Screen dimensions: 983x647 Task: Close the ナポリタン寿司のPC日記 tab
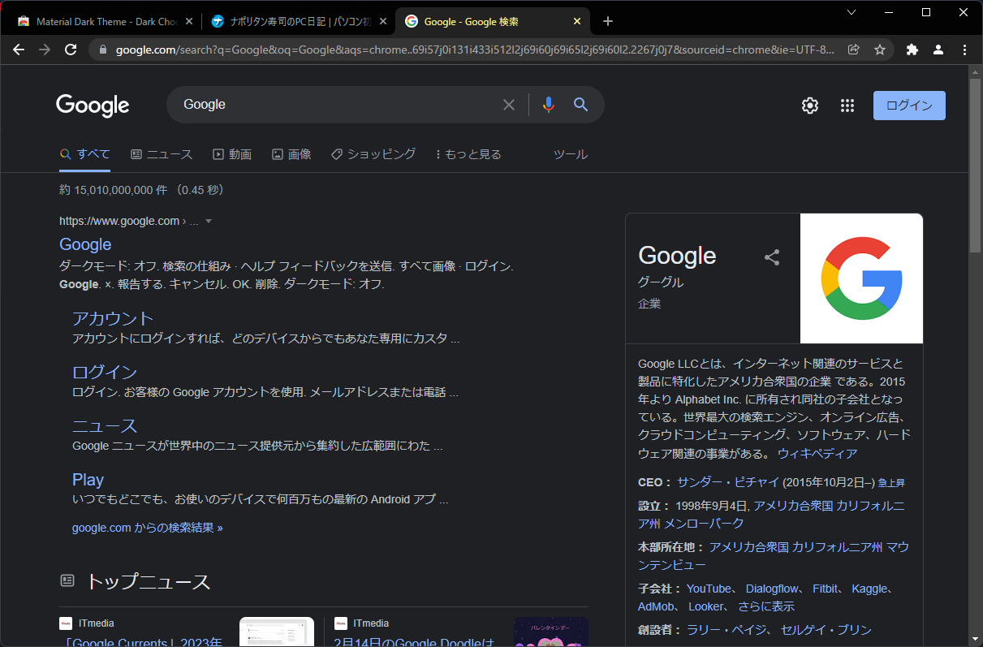tap(383, 22)
